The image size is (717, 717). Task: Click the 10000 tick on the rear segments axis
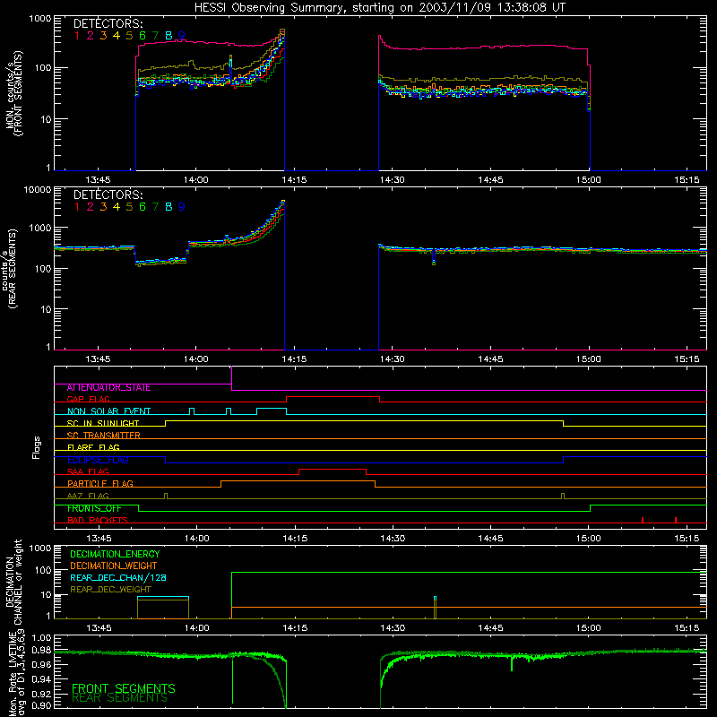[38, 190]
